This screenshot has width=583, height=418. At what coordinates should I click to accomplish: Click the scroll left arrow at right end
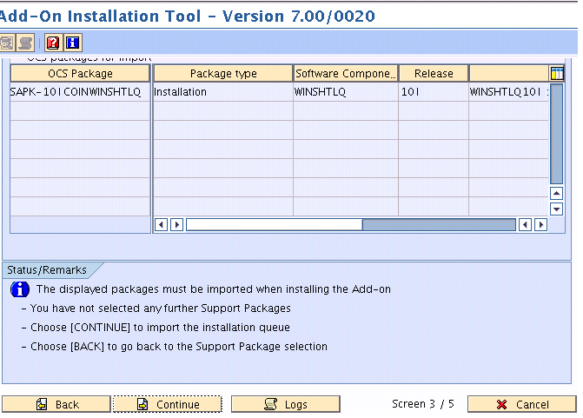click(x=525, y=224)
